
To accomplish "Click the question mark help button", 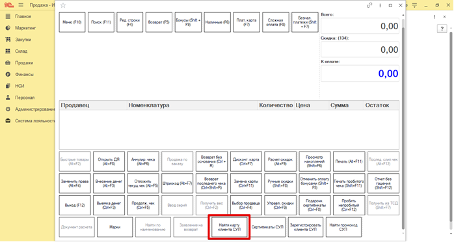I will [x=442, y=29].
